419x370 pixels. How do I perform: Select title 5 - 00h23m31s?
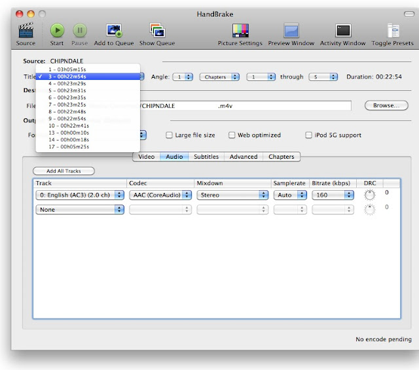point(88,90)
